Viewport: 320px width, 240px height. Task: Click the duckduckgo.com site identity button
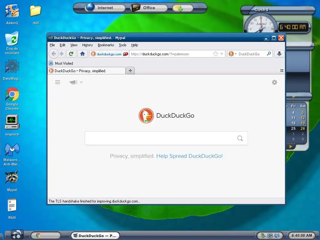tap(109, 54)
